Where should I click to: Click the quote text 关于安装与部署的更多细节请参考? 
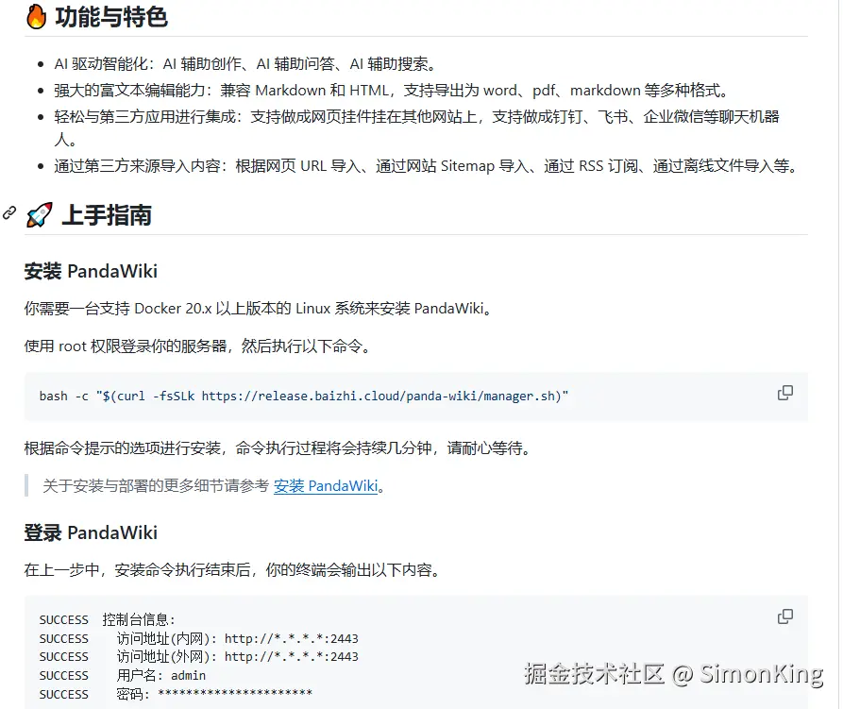pos(156,486)
